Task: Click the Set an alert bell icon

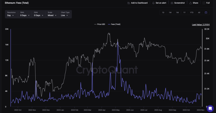Action: 153,3
